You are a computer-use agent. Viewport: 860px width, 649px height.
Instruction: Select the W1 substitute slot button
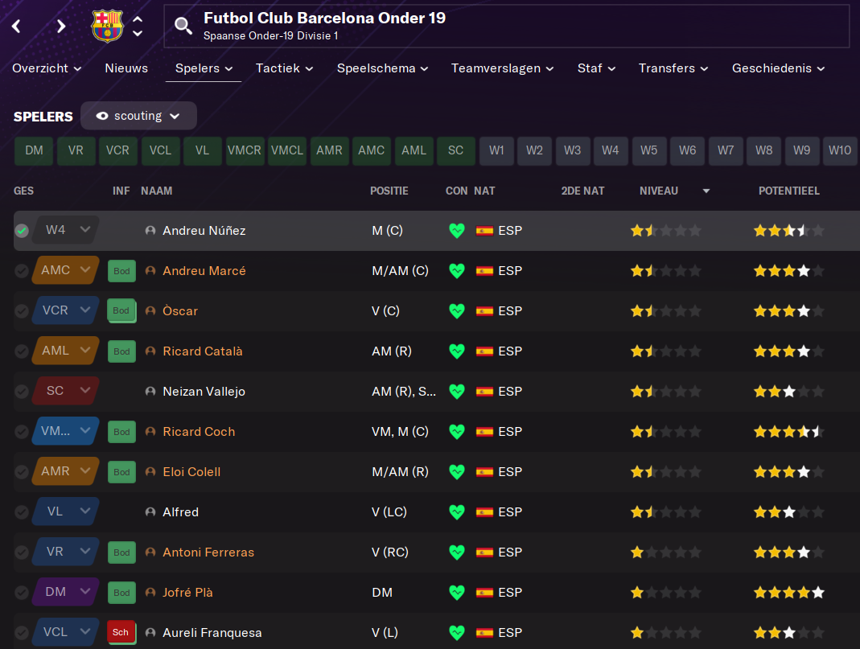[497, 150]
